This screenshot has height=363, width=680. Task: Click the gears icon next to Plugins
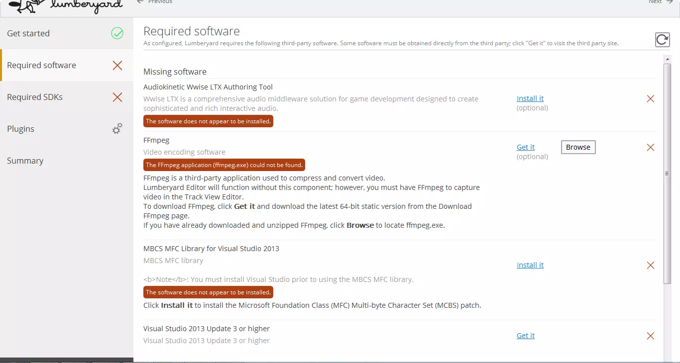pos(117,129)
